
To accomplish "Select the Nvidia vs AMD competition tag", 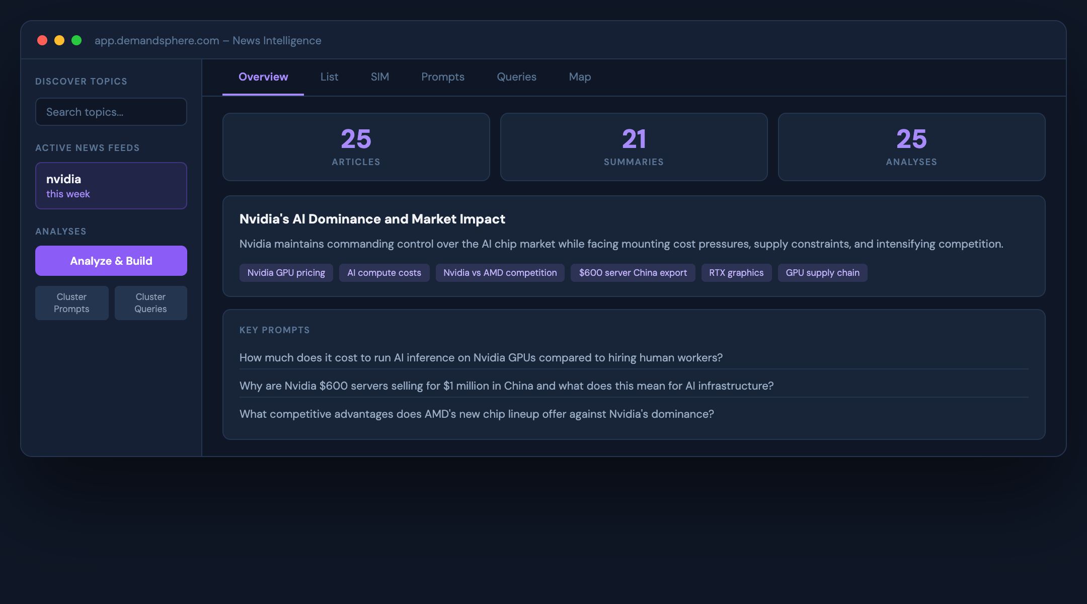I will point(500,272).
